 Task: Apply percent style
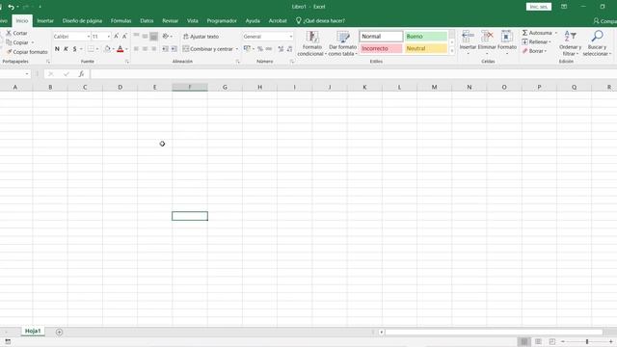click(260, 49)
